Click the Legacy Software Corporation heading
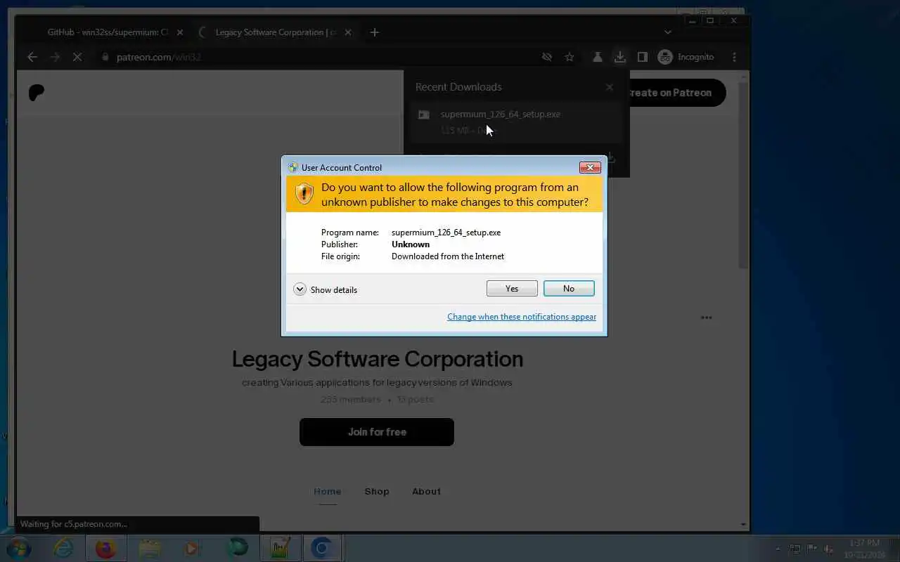The height and width of the screenshot is (562, 900). point(378,359)
